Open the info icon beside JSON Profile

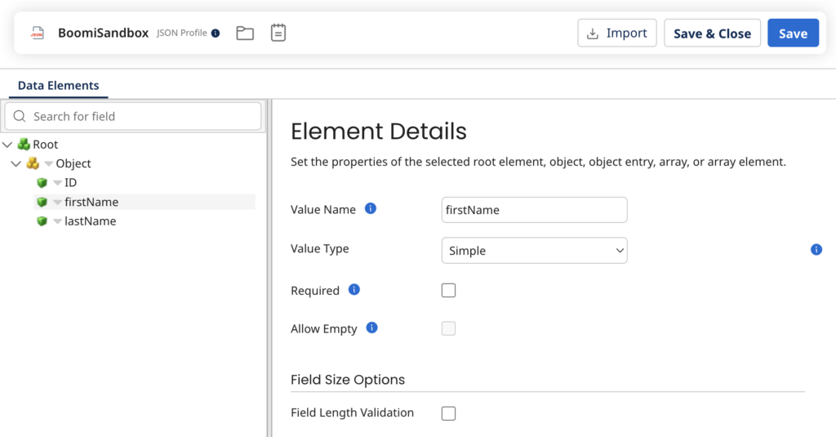pos(216,33)
